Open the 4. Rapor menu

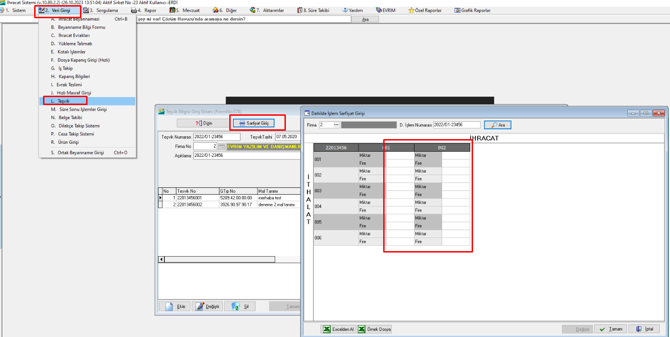click(x=144, y=10)
